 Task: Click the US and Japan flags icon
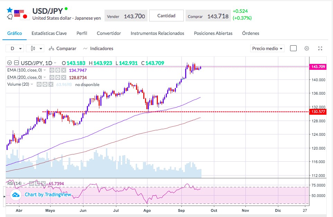(x=22, y=15)
